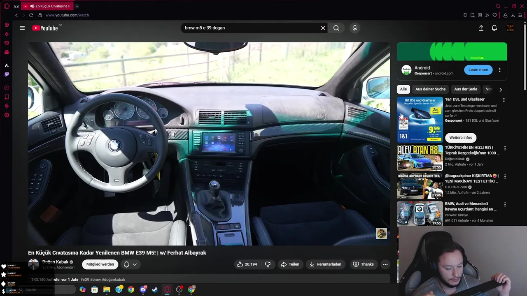Viewport: 527px width, 296px height.
Task: Open ad blocker shield in address bar
Action: tap(480, 15)
